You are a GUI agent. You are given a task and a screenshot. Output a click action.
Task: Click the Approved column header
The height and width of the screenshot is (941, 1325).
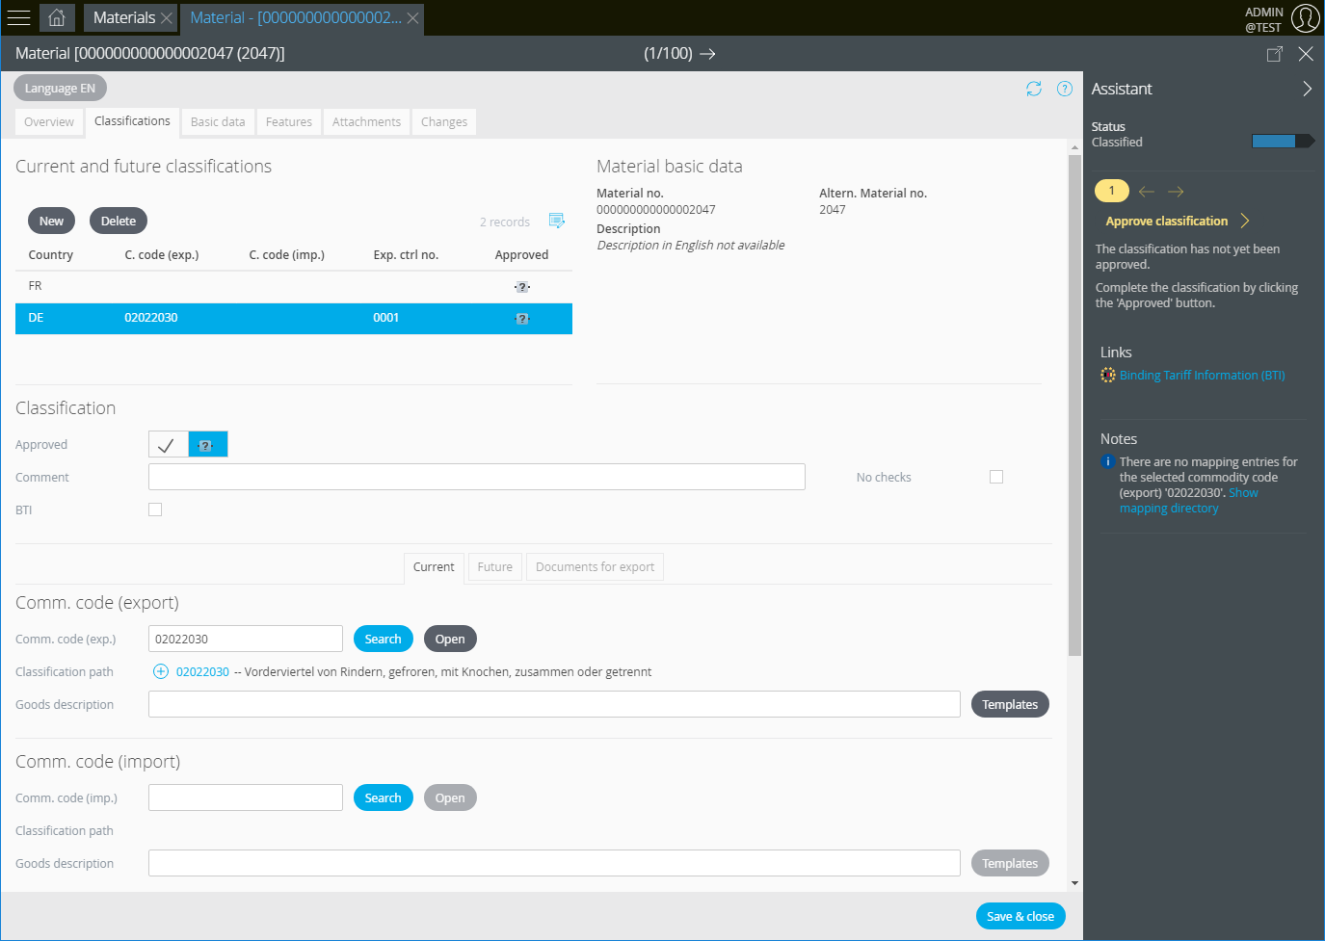pos(521,255)
